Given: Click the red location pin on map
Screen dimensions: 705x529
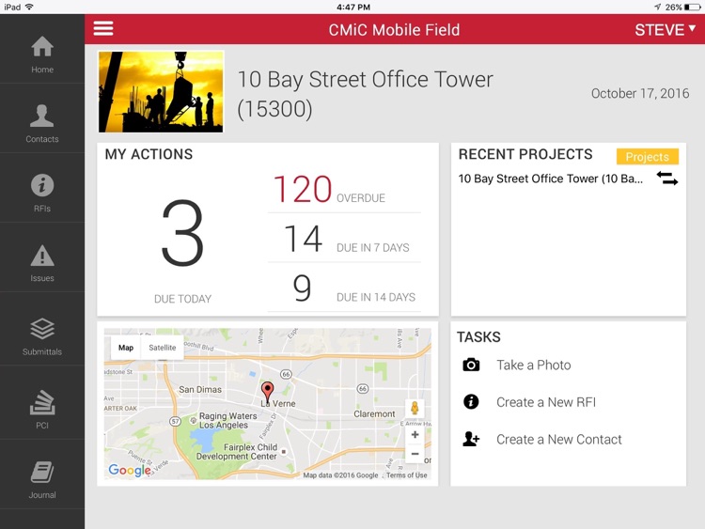Looking at the screenshot, I should [x=267, y=392].
